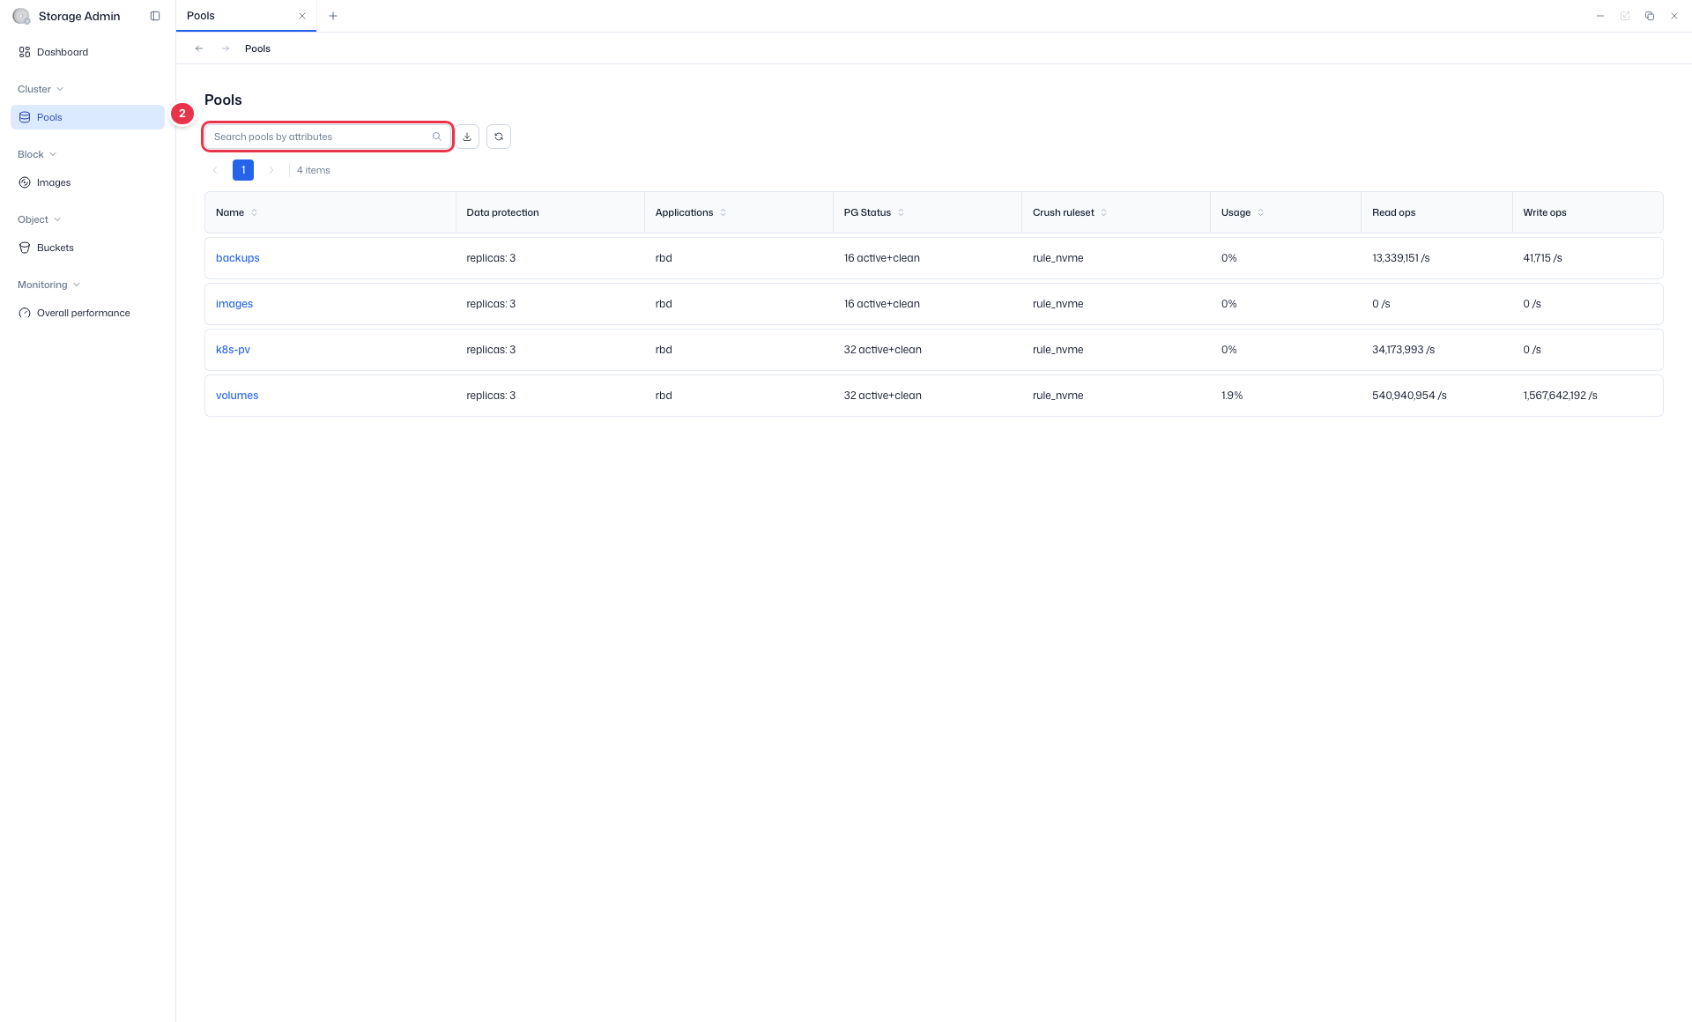Select volumes write ops 1,567,642,192 /s
This screenshot has width=1692, height=1022.
coord(1560,396)
